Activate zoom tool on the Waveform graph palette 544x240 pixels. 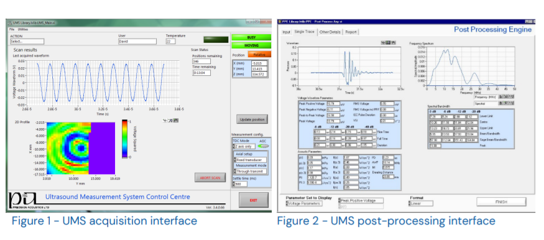(388, 43)
